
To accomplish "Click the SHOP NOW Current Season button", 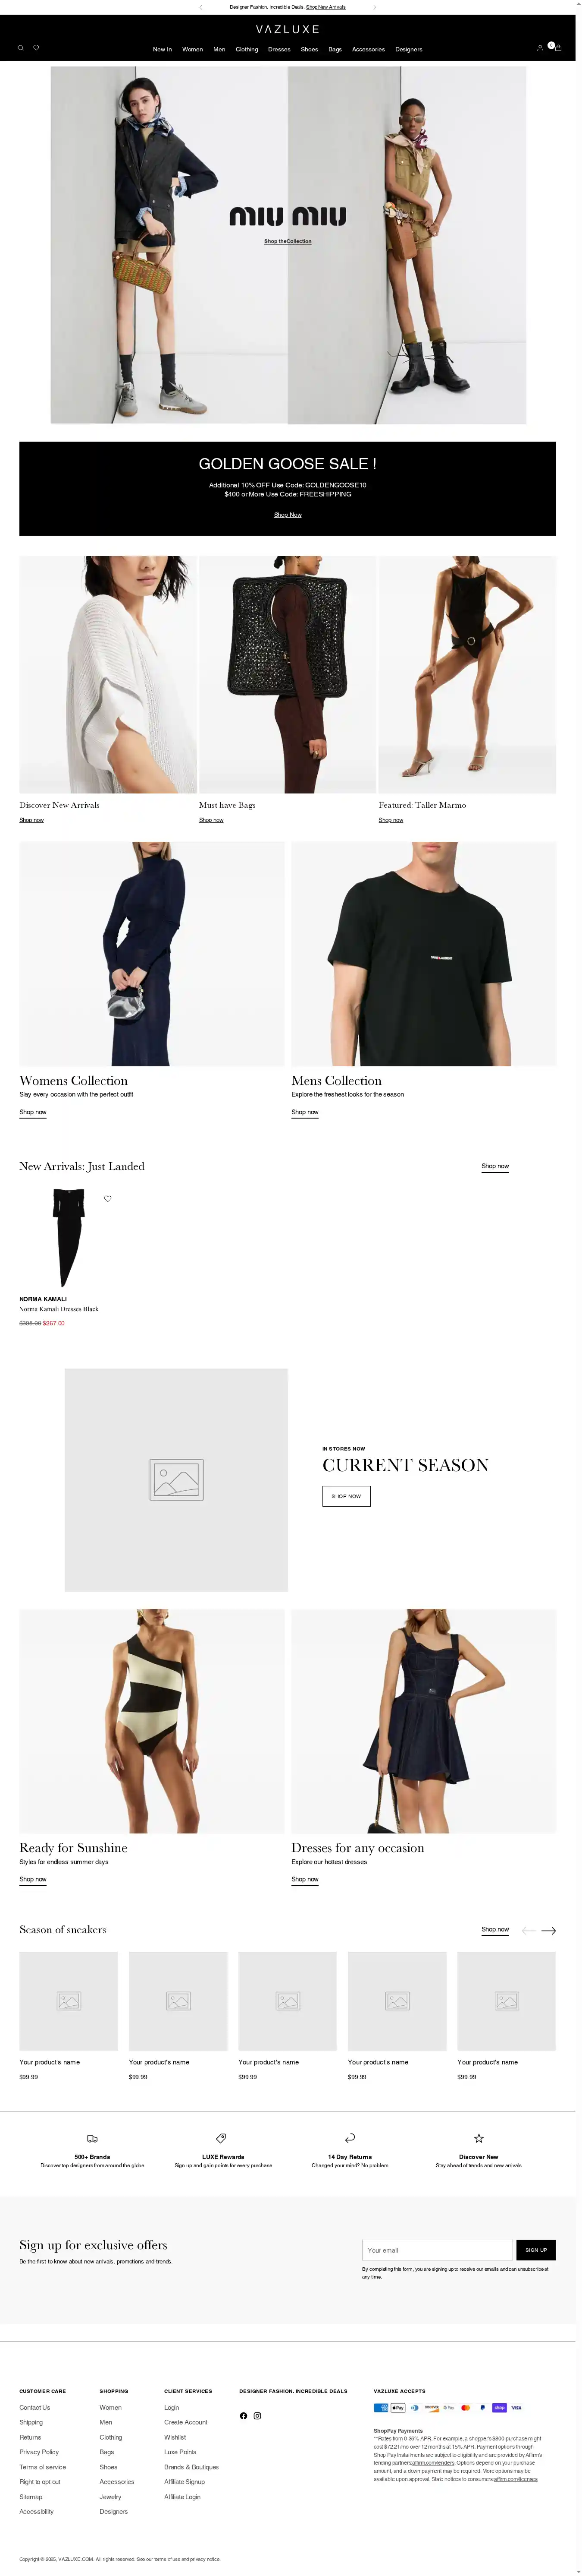I will (x=347, y=1495).
